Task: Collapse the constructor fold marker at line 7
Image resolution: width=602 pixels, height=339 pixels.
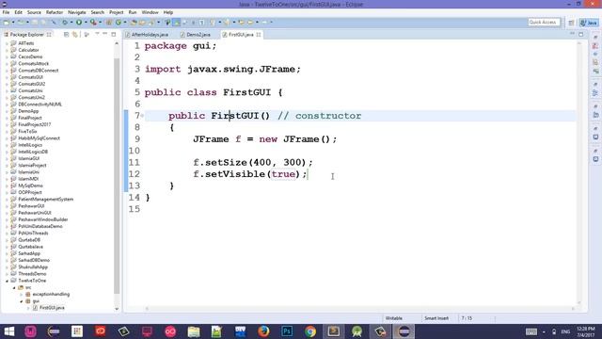Action: (x=142, y=115)
